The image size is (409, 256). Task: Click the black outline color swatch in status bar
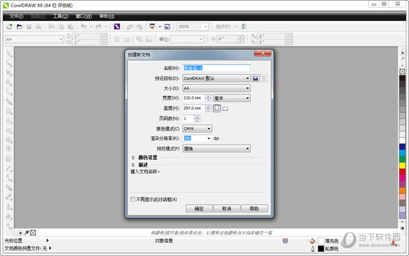[x=321, y=249]
